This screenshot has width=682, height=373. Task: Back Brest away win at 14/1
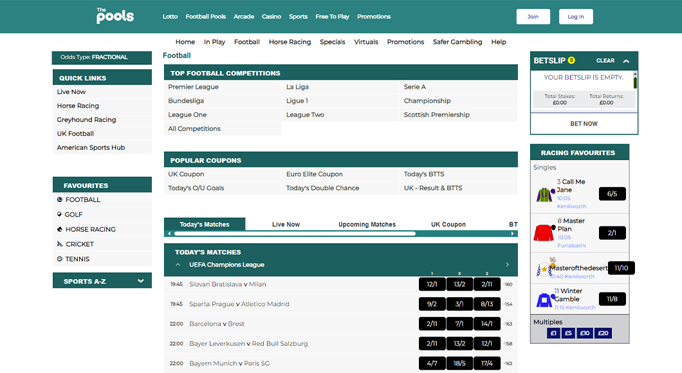click(x=486, y=324)
